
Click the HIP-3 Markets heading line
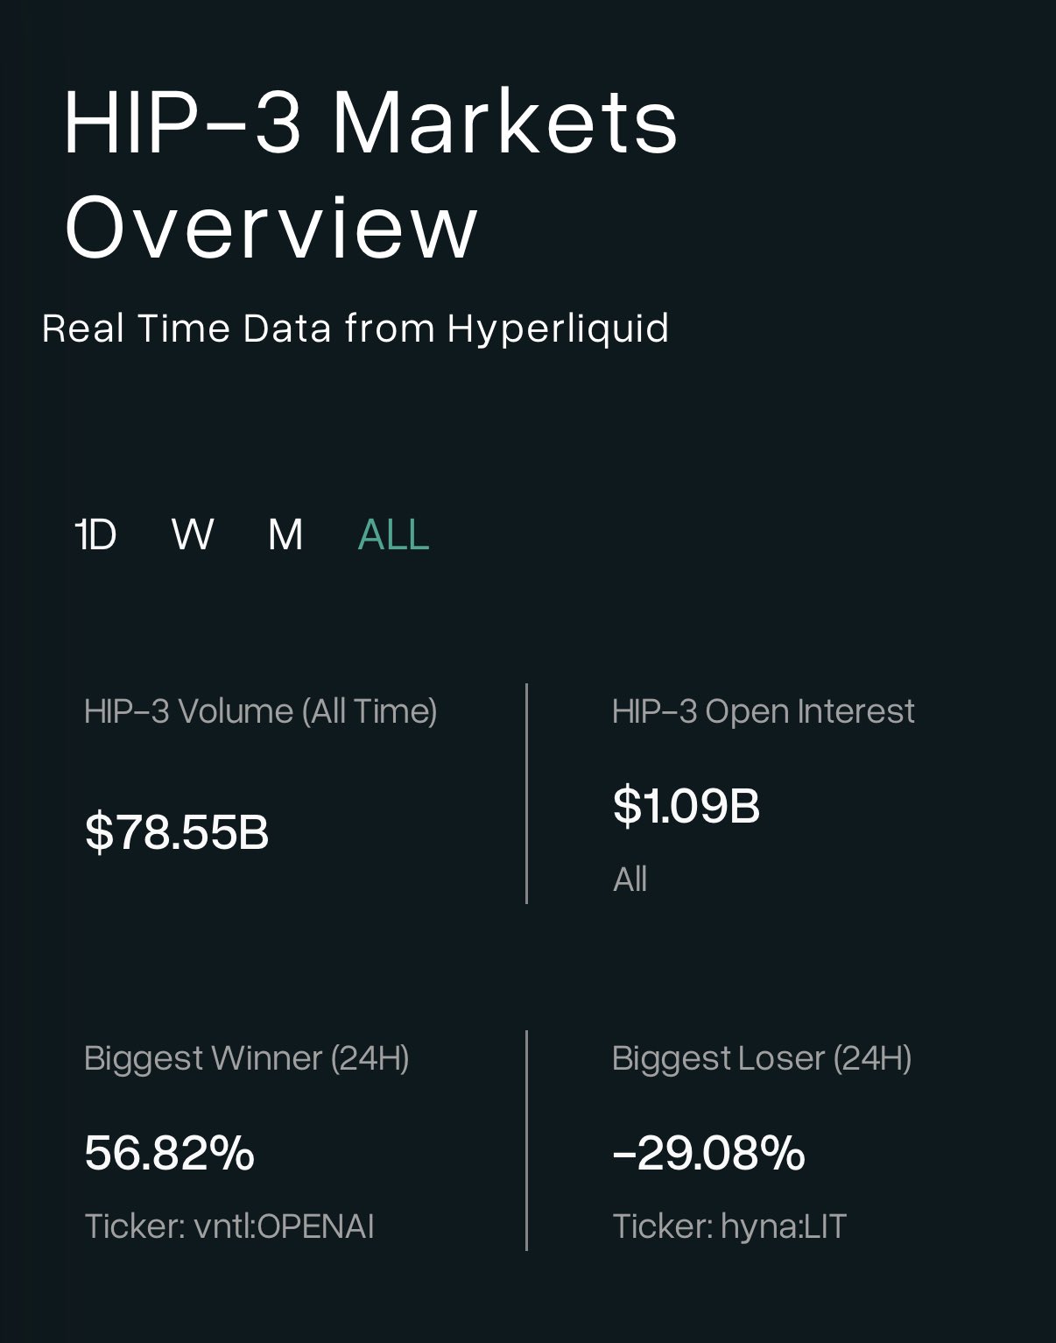[x=370, y=123]
